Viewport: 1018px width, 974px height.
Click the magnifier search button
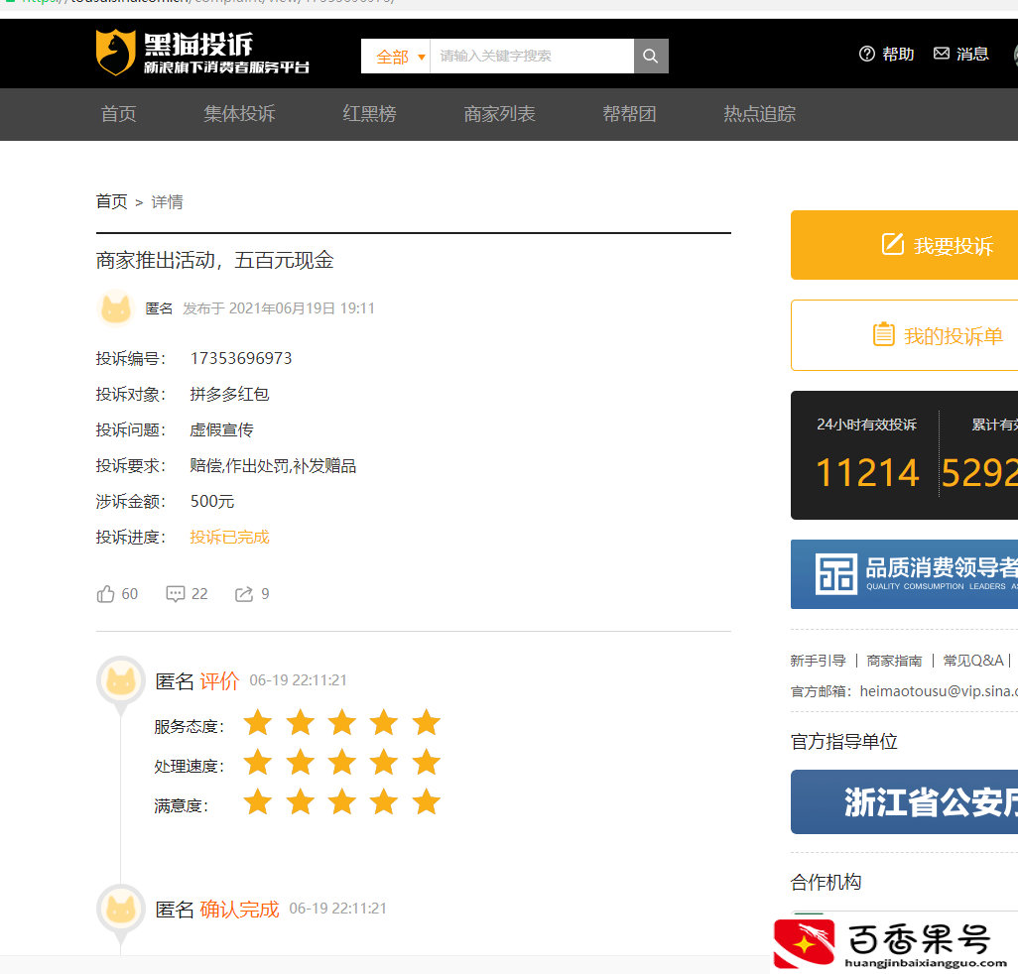[651, 57]
